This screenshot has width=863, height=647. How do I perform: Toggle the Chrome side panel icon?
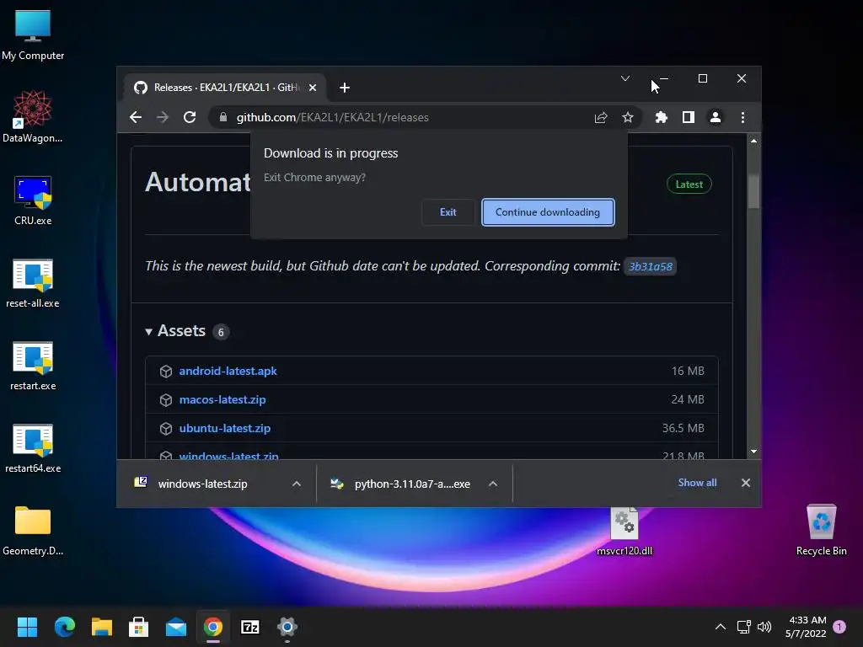(x=688, y=117)
